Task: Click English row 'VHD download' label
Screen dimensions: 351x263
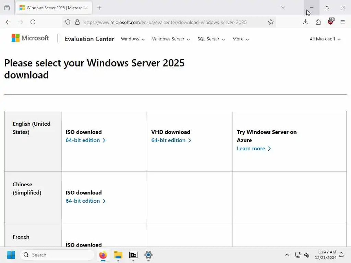Action: tap(171, 132)
